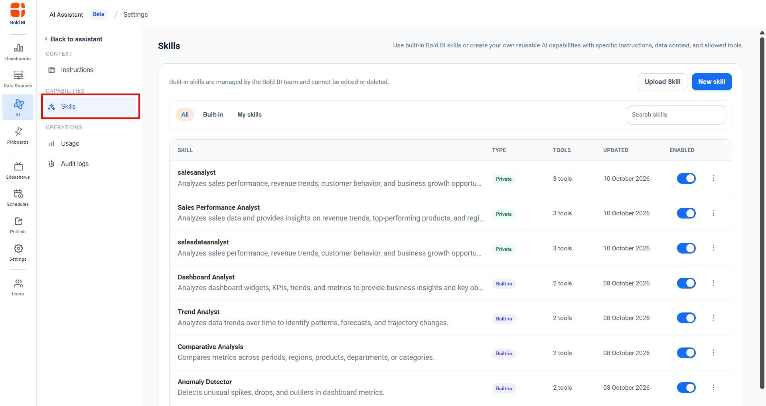Click the Private tag on salesanalyst row

tap(504, 179)
